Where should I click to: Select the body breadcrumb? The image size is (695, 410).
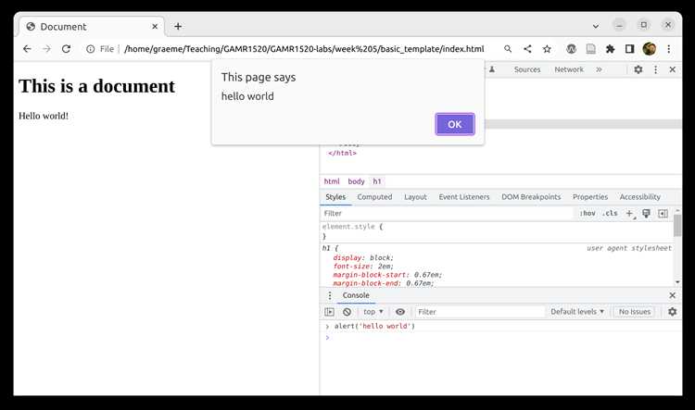click(356, 181)
